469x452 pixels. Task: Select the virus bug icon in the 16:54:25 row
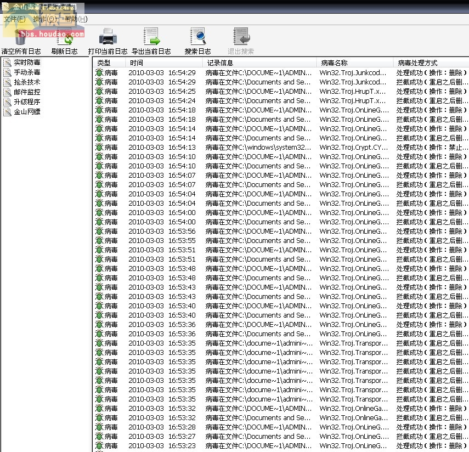click(x=99, y=91)
